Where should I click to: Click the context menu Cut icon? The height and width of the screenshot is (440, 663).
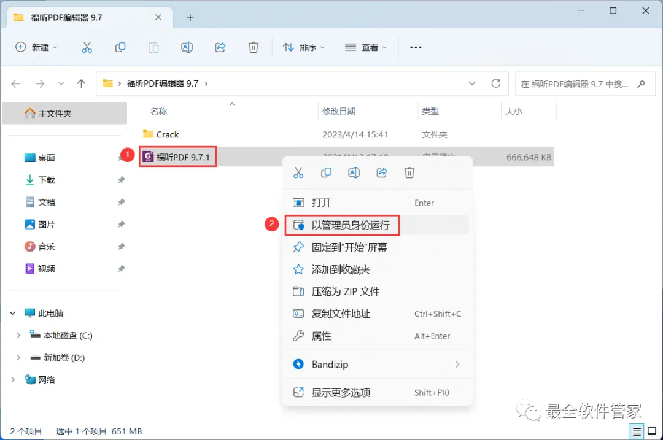click(x=298, y=172)
